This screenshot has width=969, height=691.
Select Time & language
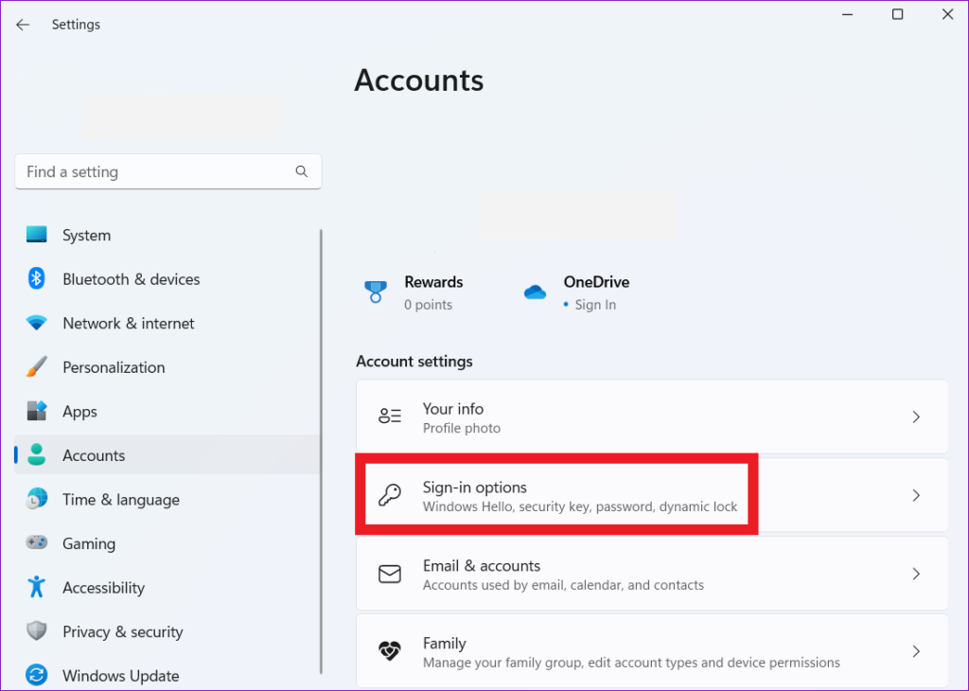167,499
